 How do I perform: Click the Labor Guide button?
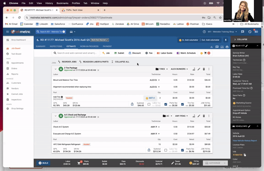tap(165, 53)
